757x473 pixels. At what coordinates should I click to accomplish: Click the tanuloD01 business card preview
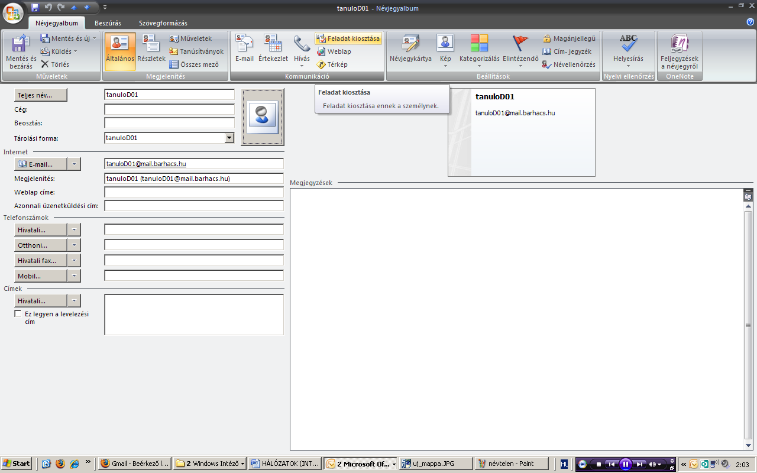pos(521,132)
